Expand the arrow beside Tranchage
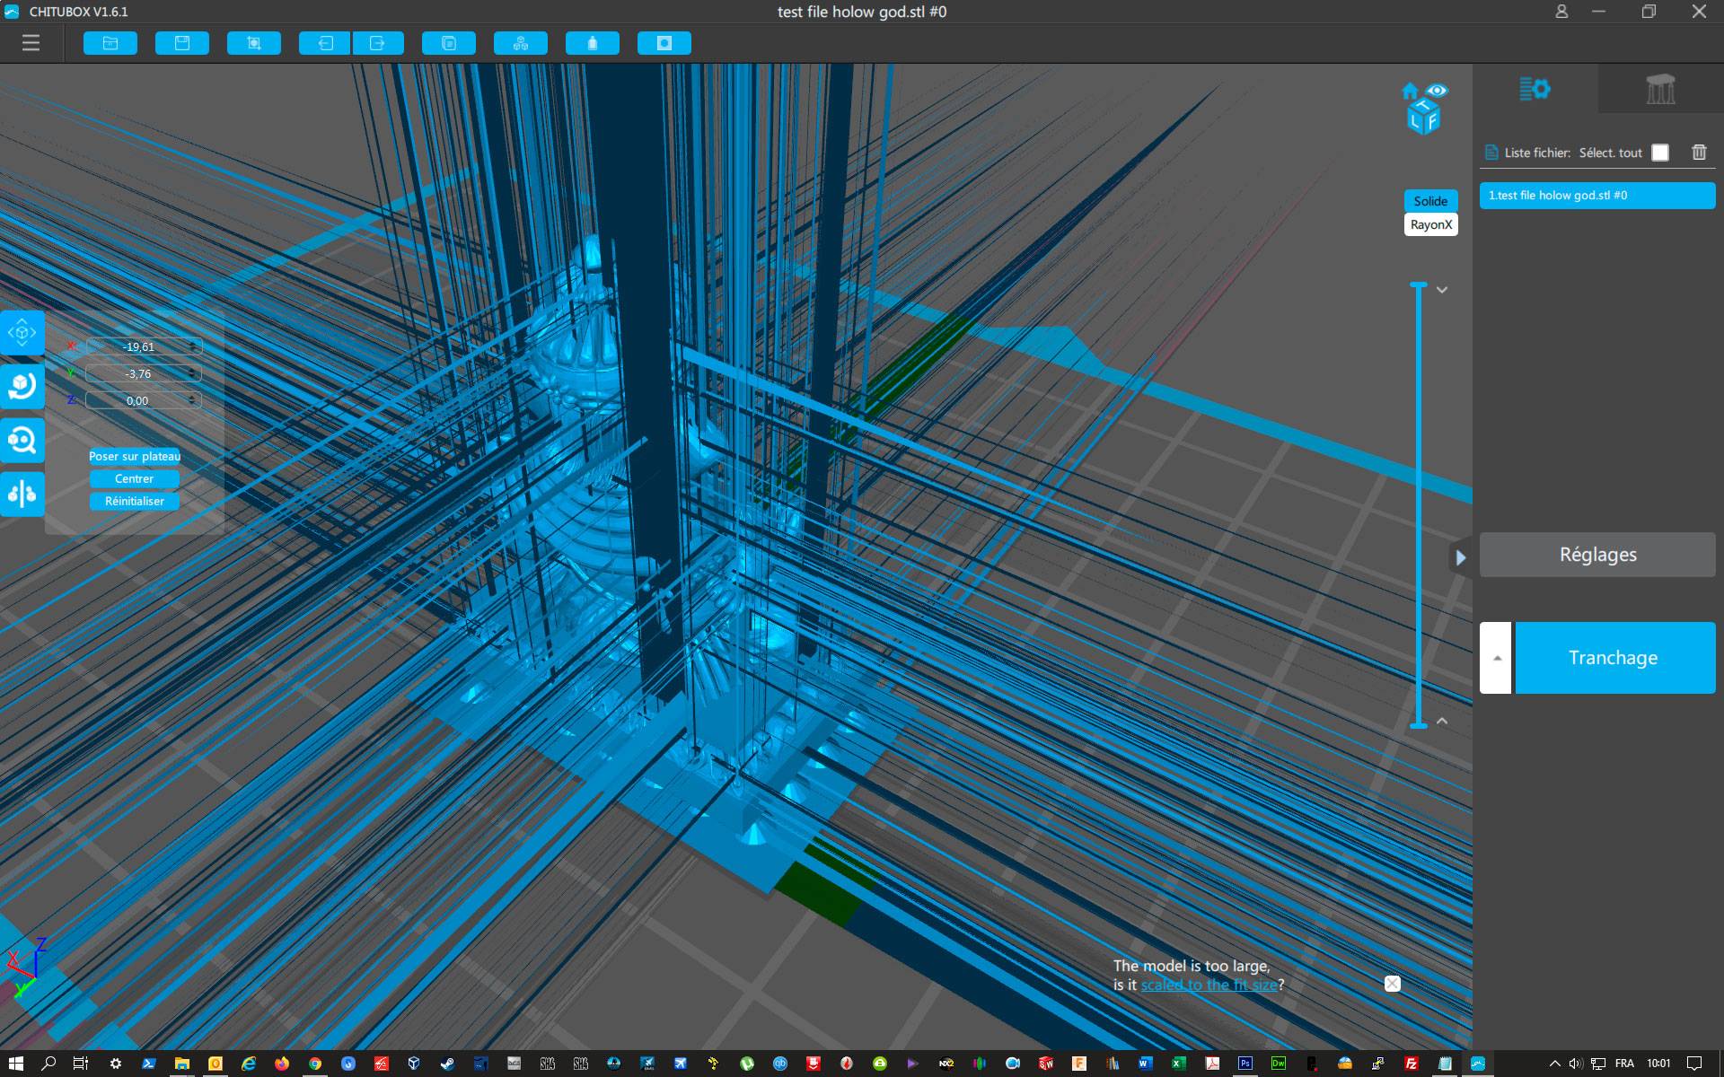 pos(1496,658)
